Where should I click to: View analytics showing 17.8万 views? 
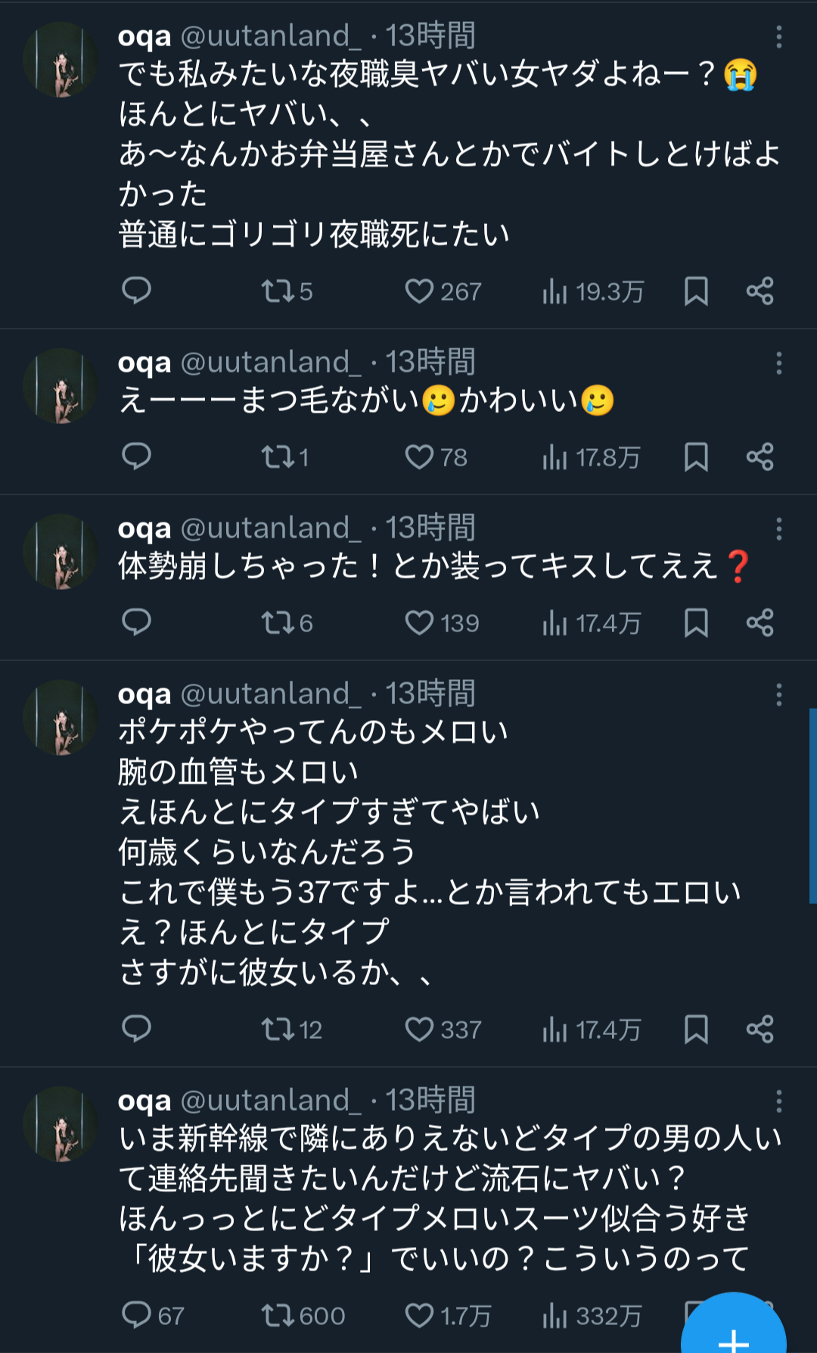click(x=592, y=457)
